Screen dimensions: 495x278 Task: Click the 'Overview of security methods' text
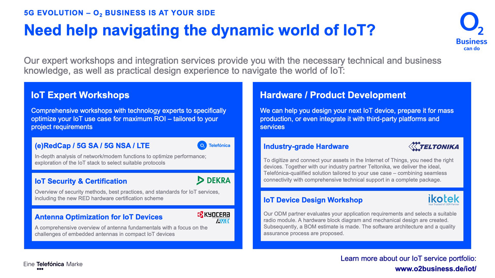127,195
